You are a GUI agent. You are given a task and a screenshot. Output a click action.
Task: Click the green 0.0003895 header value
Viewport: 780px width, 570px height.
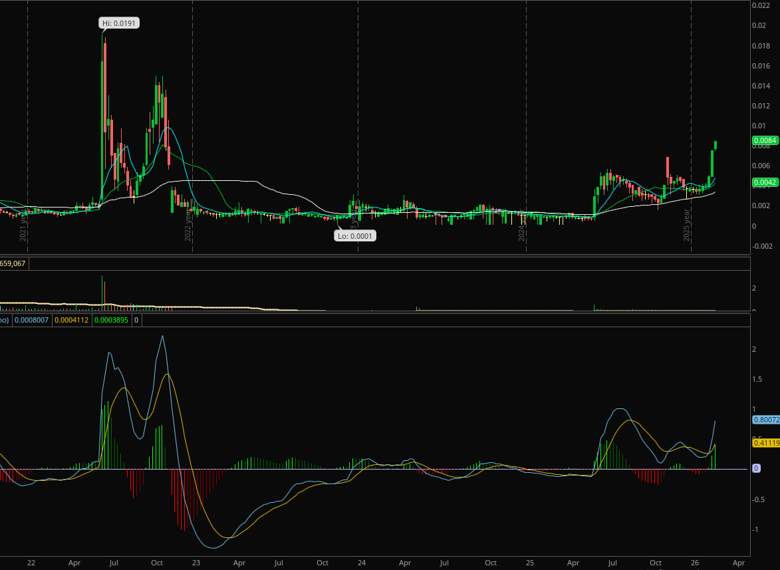coord(111,320)
